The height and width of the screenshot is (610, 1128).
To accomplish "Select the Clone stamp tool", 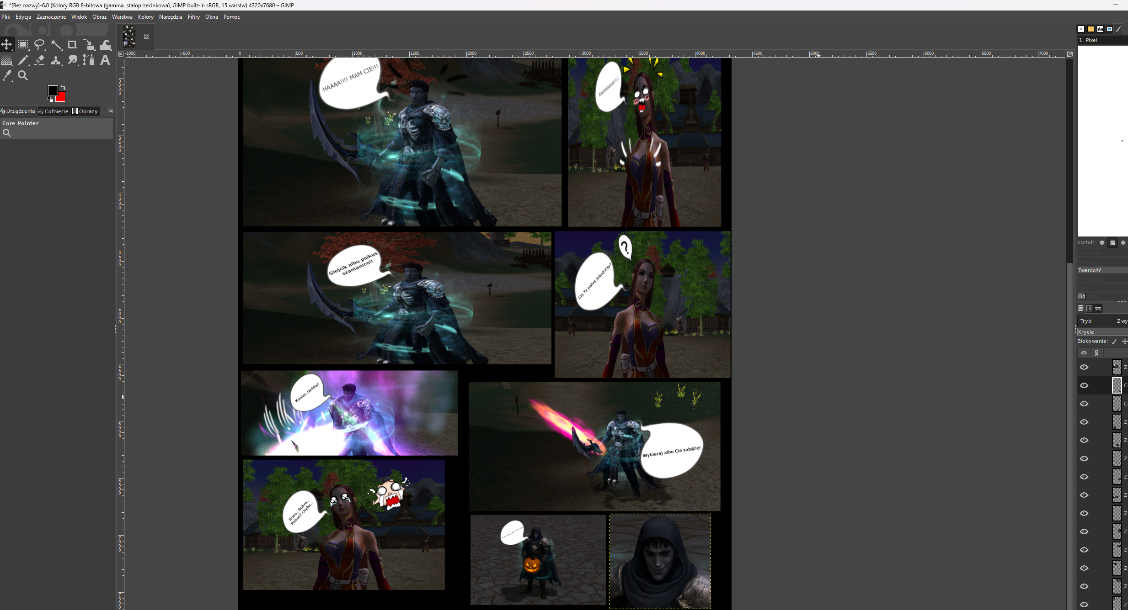I will pyautogui.click(x=56, y=60).
